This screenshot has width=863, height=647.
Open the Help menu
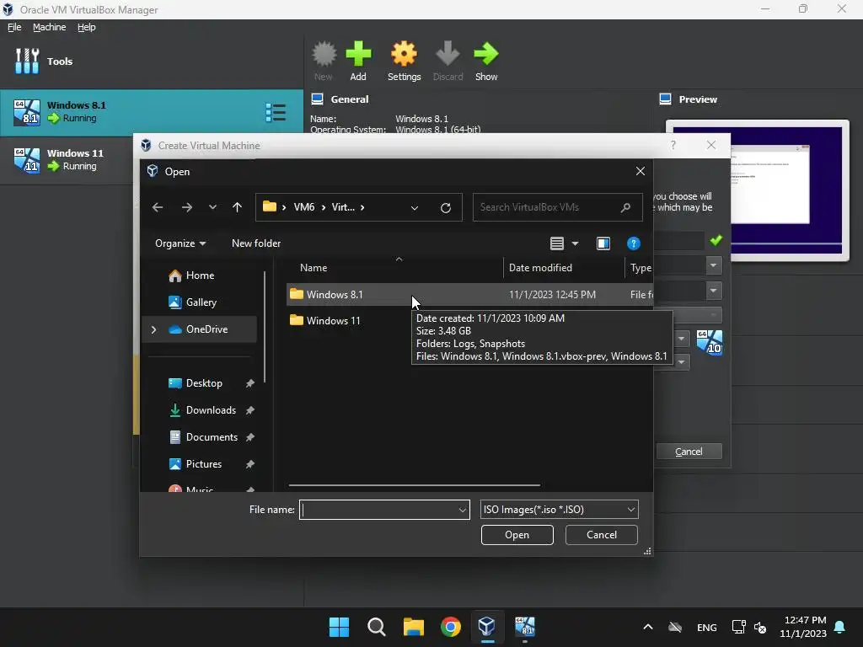pos(87,27)
